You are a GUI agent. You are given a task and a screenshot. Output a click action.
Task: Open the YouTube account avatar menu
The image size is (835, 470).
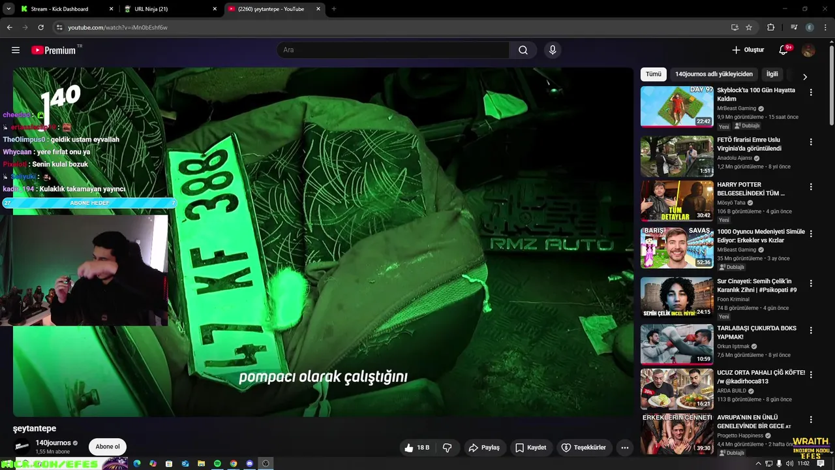808,50
